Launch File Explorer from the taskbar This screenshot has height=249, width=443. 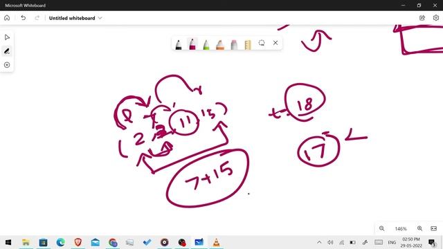26,242
